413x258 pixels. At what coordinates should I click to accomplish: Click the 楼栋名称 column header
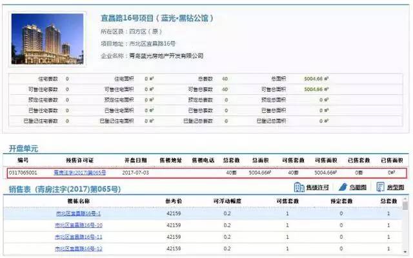79,201
